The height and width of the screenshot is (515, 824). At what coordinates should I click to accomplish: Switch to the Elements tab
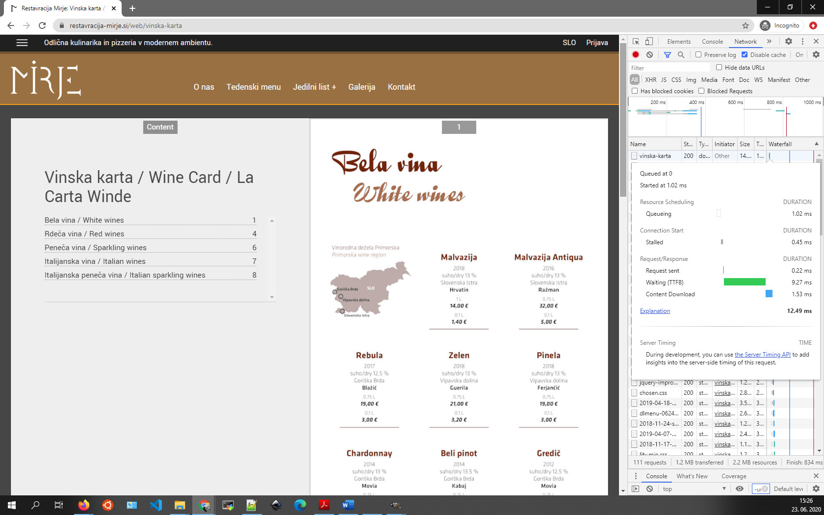point(678,42)
